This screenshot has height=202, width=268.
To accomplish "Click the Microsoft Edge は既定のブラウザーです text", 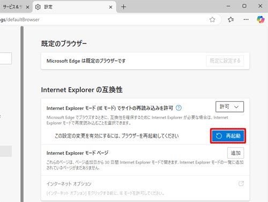I will 86,61.
